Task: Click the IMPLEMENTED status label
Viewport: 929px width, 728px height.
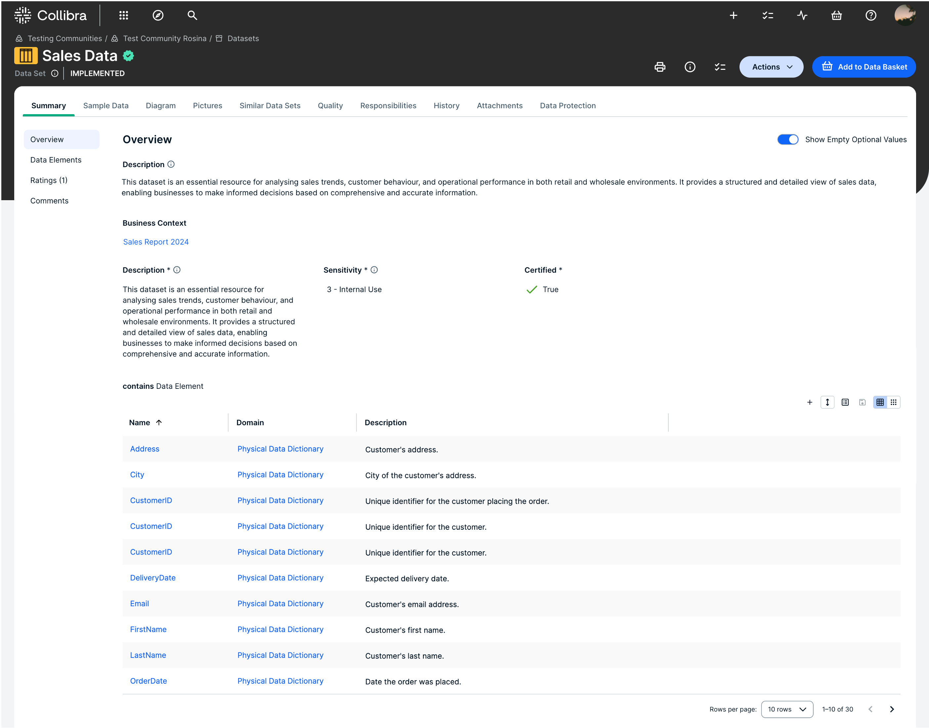Action: coord(98,73)
